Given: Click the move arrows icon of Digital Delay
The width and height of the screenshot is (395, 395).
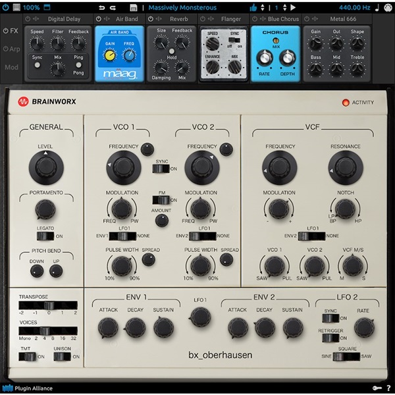Looking at the screenshot, I should coord(36,19).
